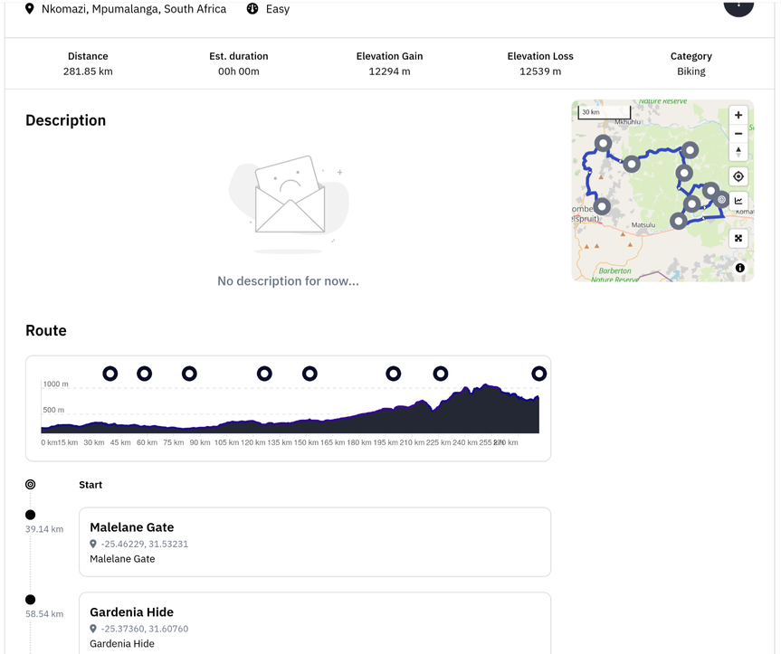Open the map in fullscreen
781x654 pixels.
pyautogui.click(x=738, y=239)
